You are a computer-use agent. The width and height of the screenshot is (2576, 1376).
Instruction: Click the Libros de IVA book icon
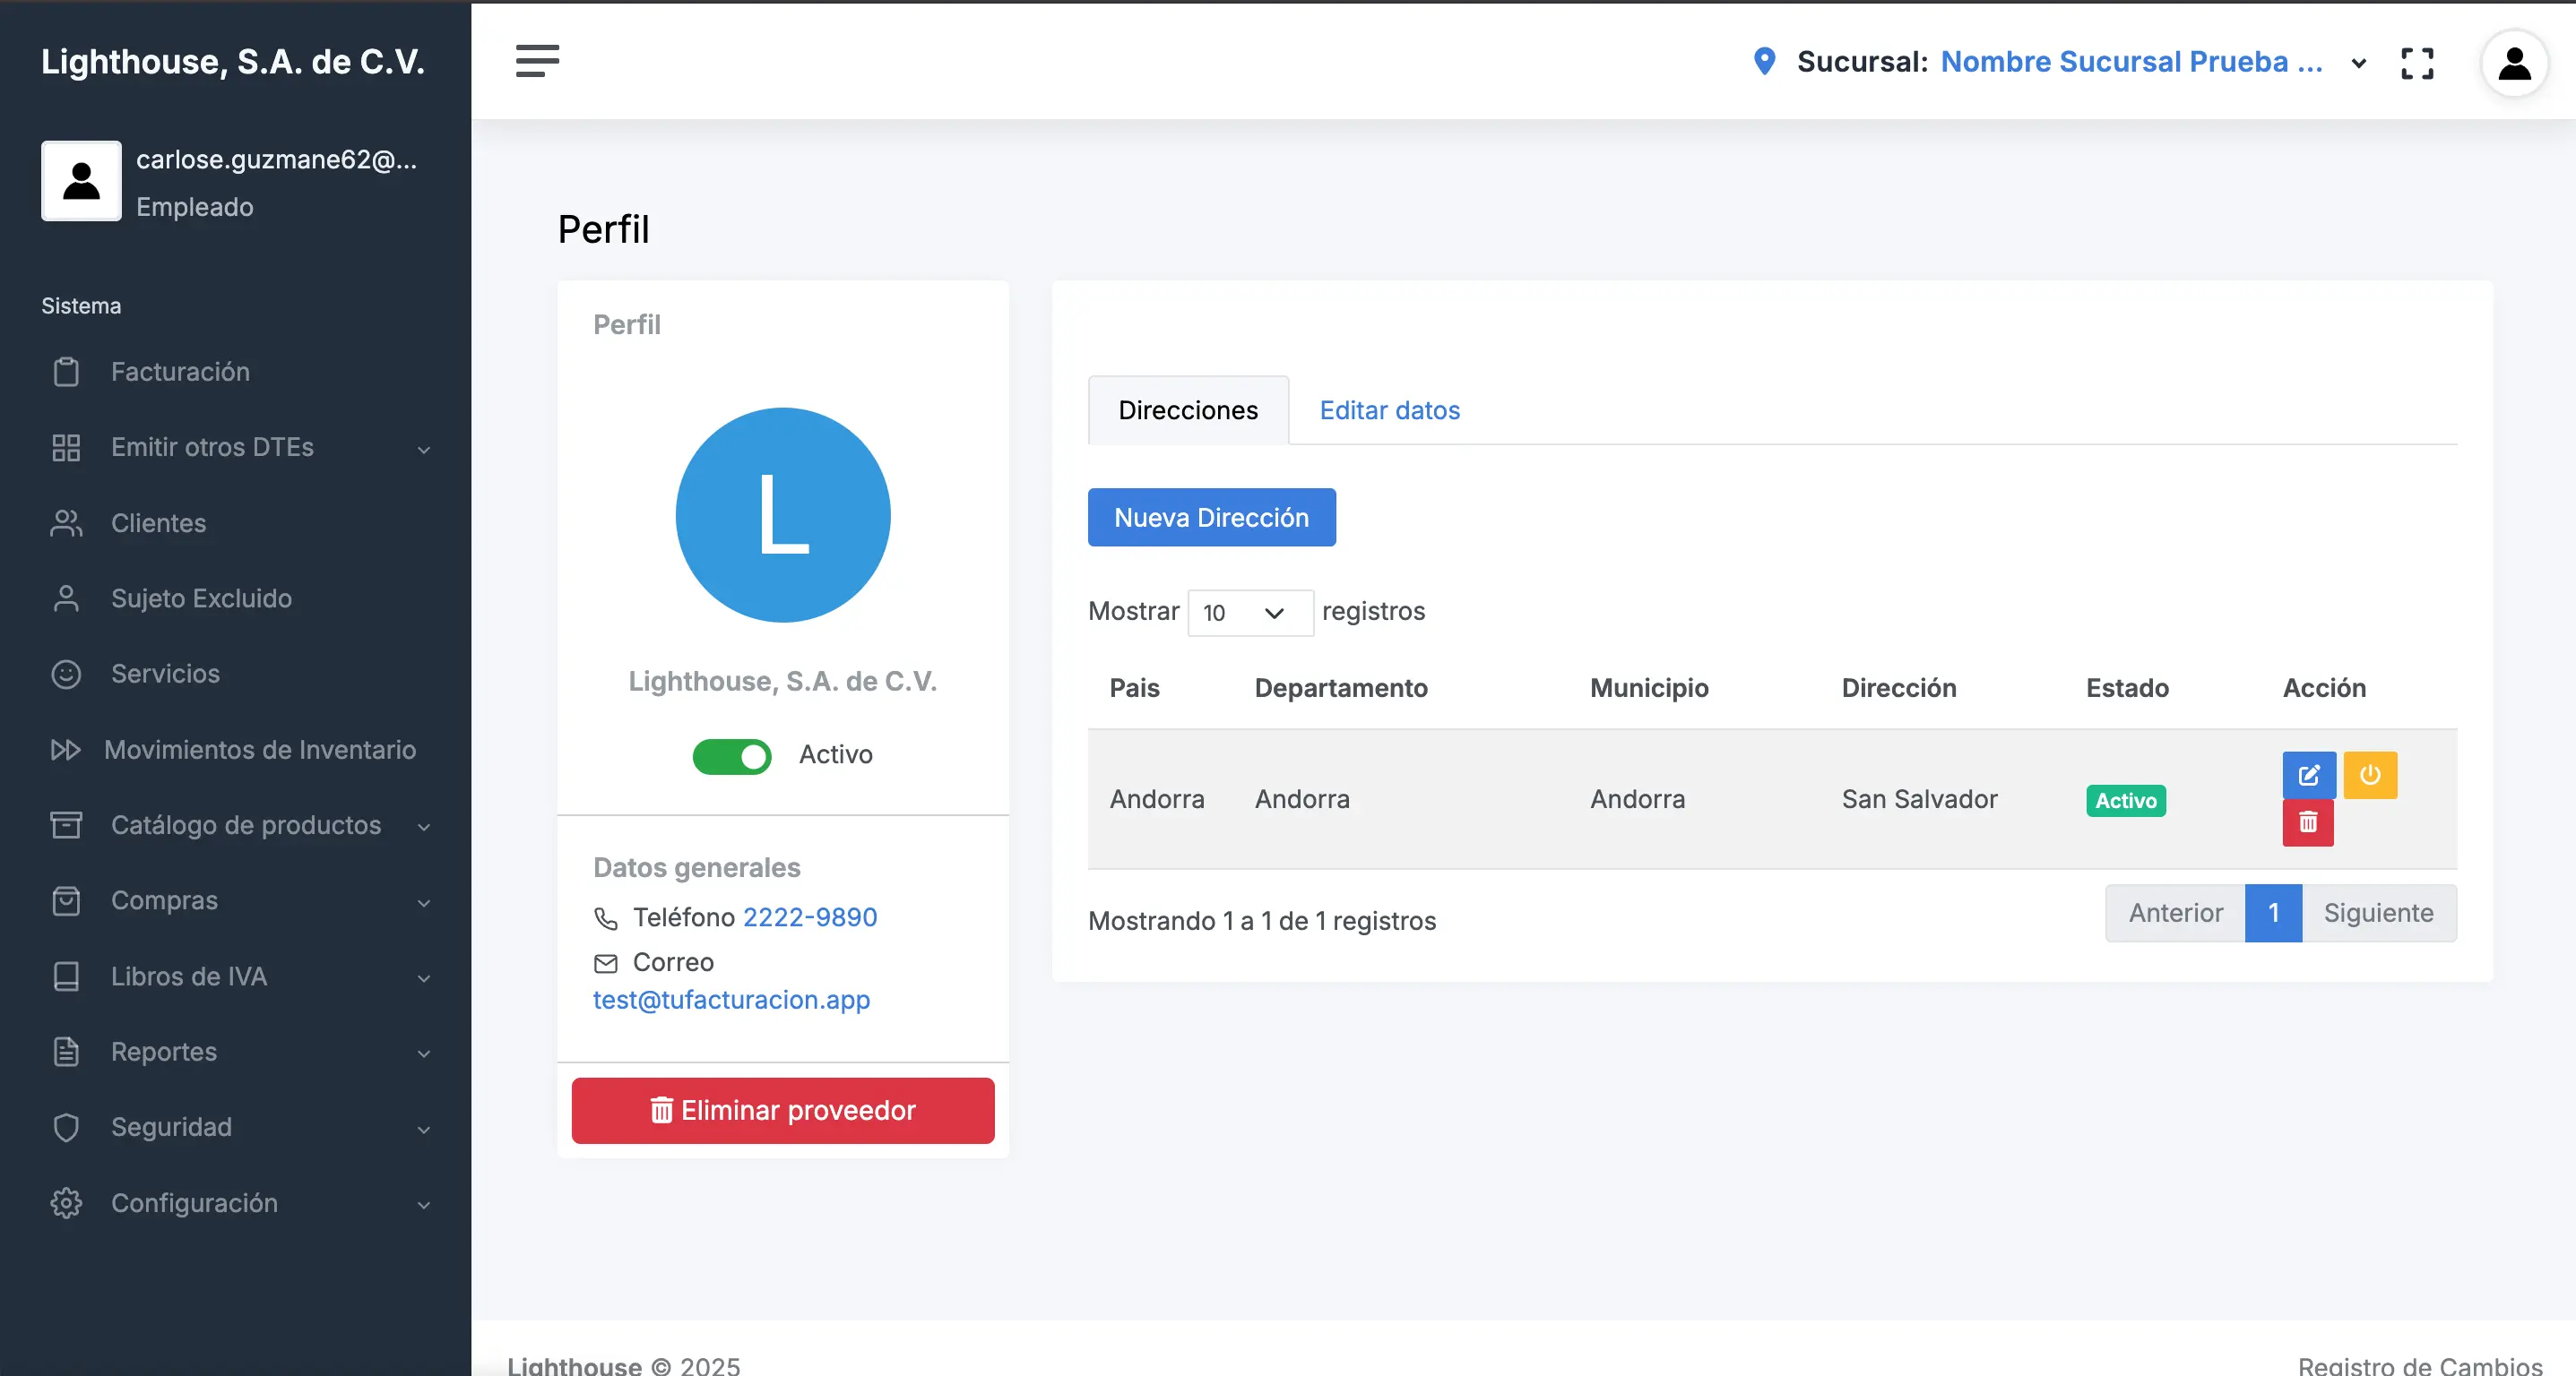(66, 976)
